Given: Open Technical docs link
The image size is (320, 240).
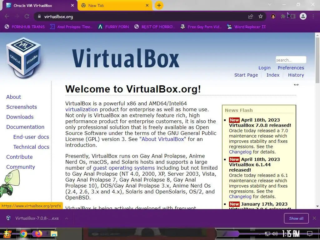Looking at the screenshot, I should pos(31,147).
